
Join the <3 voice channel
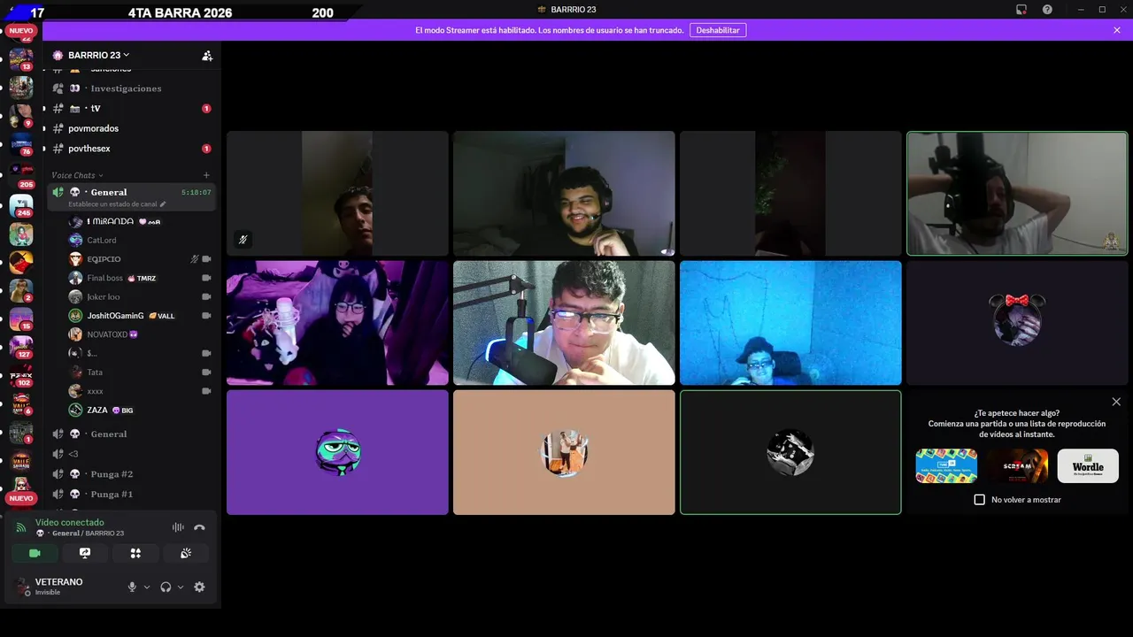point(130,454)
